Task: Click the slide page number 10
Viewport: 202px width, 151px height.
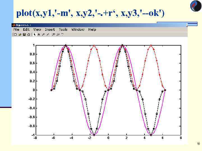Action: 198,143
